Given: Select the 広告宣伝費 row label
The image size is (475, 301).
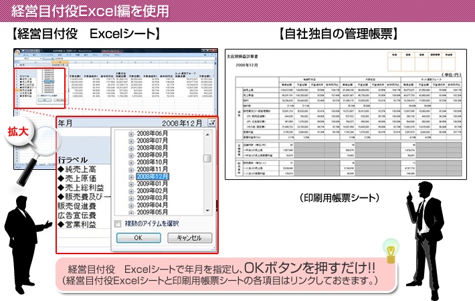Looking at the screenshot, I should point(77,215).
